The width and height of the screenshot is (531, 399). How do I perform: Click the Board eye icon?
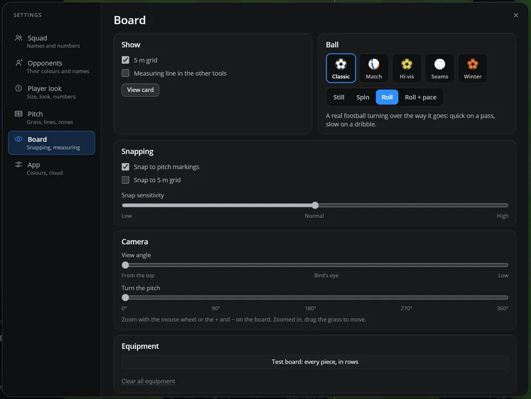(19, 139)
